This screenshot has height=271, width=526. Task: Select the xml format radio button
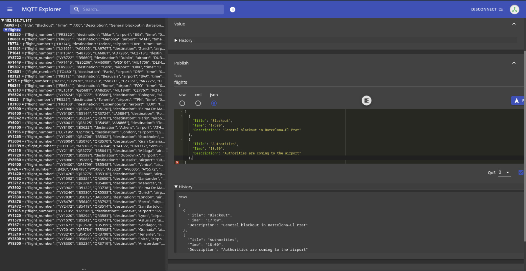[198, 103]
